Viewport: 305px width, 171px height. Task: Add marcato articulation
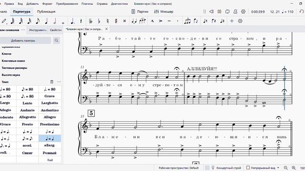[x=152, y=21]
